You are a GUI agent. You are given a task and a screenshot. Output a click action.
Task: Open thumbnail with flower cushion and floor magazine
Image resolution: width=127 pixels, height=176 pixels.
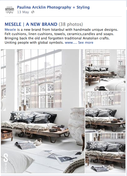[x=105, y=153]
